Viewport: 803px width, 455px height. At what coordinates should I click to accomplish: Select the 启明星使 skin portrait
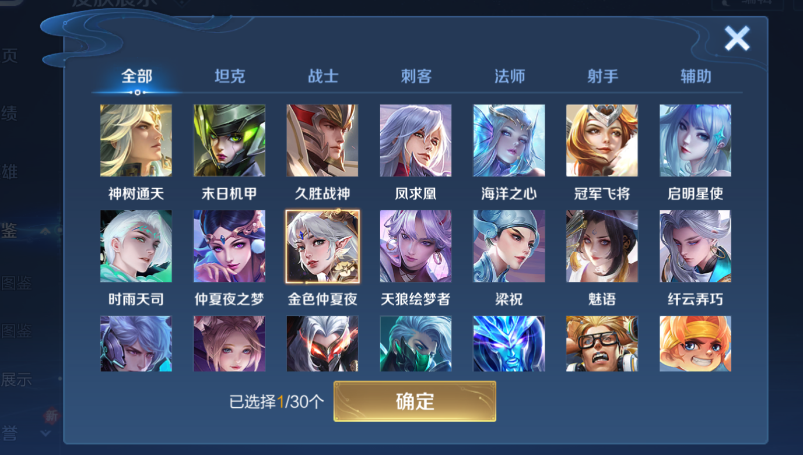pyautogui.click(x=695, y=140)
